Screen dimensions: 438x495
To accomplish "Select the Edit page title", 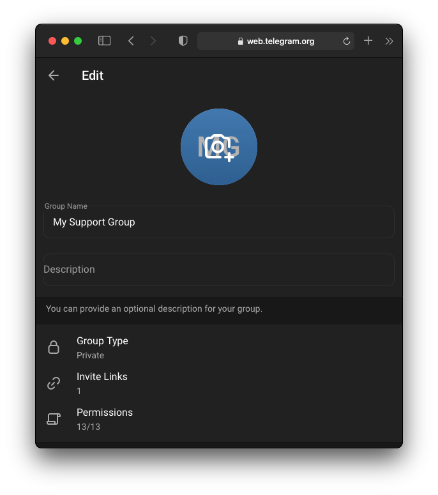I will click(x=93, y=75).
